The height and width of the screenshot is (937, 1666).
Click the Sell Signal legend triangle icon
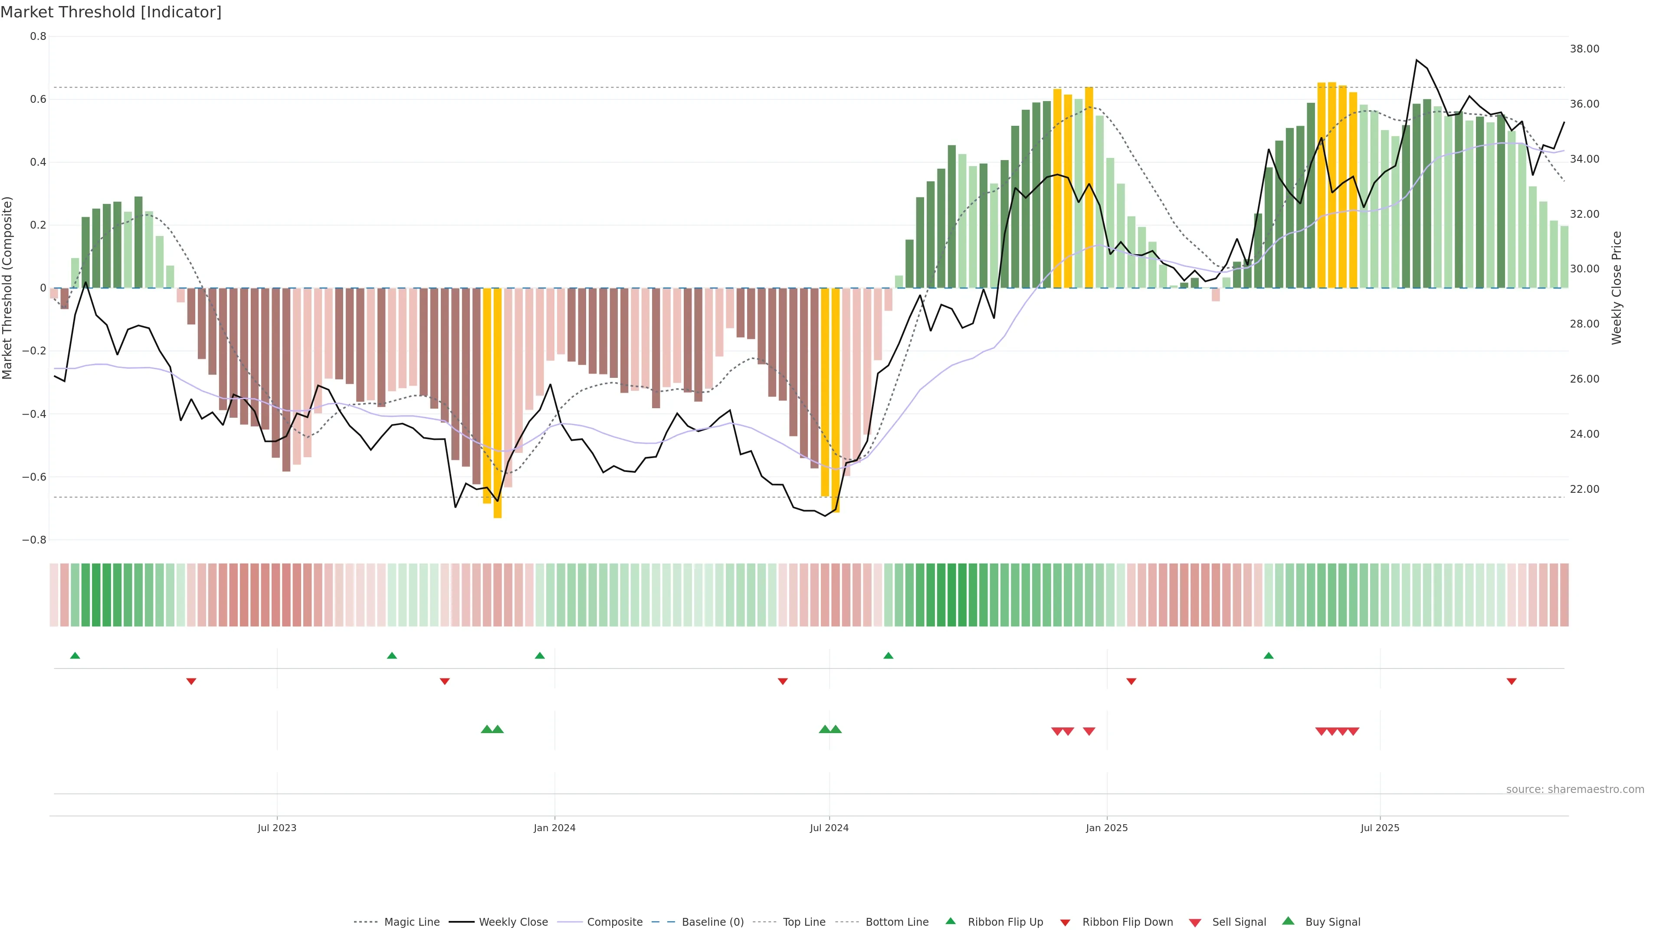pos(1194,923)
